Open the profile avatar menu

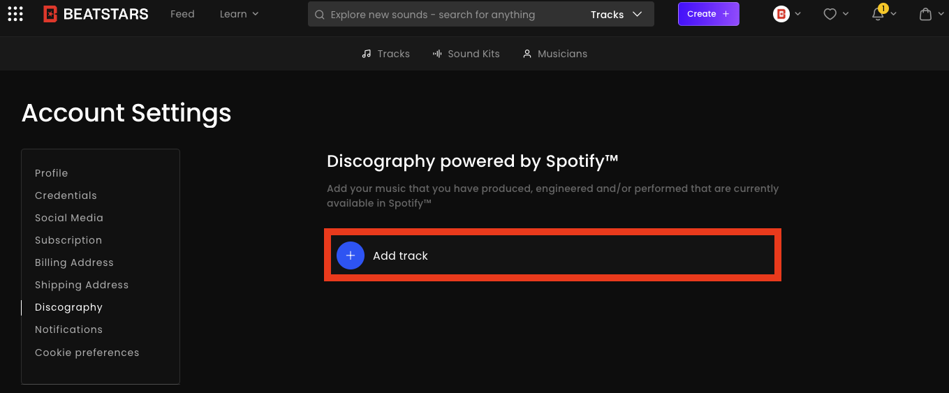781,14
